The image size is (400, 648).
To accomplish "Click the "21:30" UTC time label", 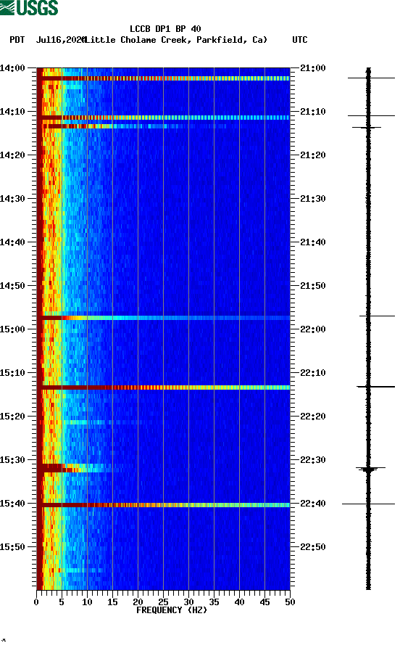I will coord(313,199).
